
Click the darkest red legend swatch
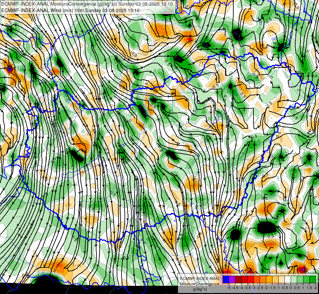tap(238, 280)
